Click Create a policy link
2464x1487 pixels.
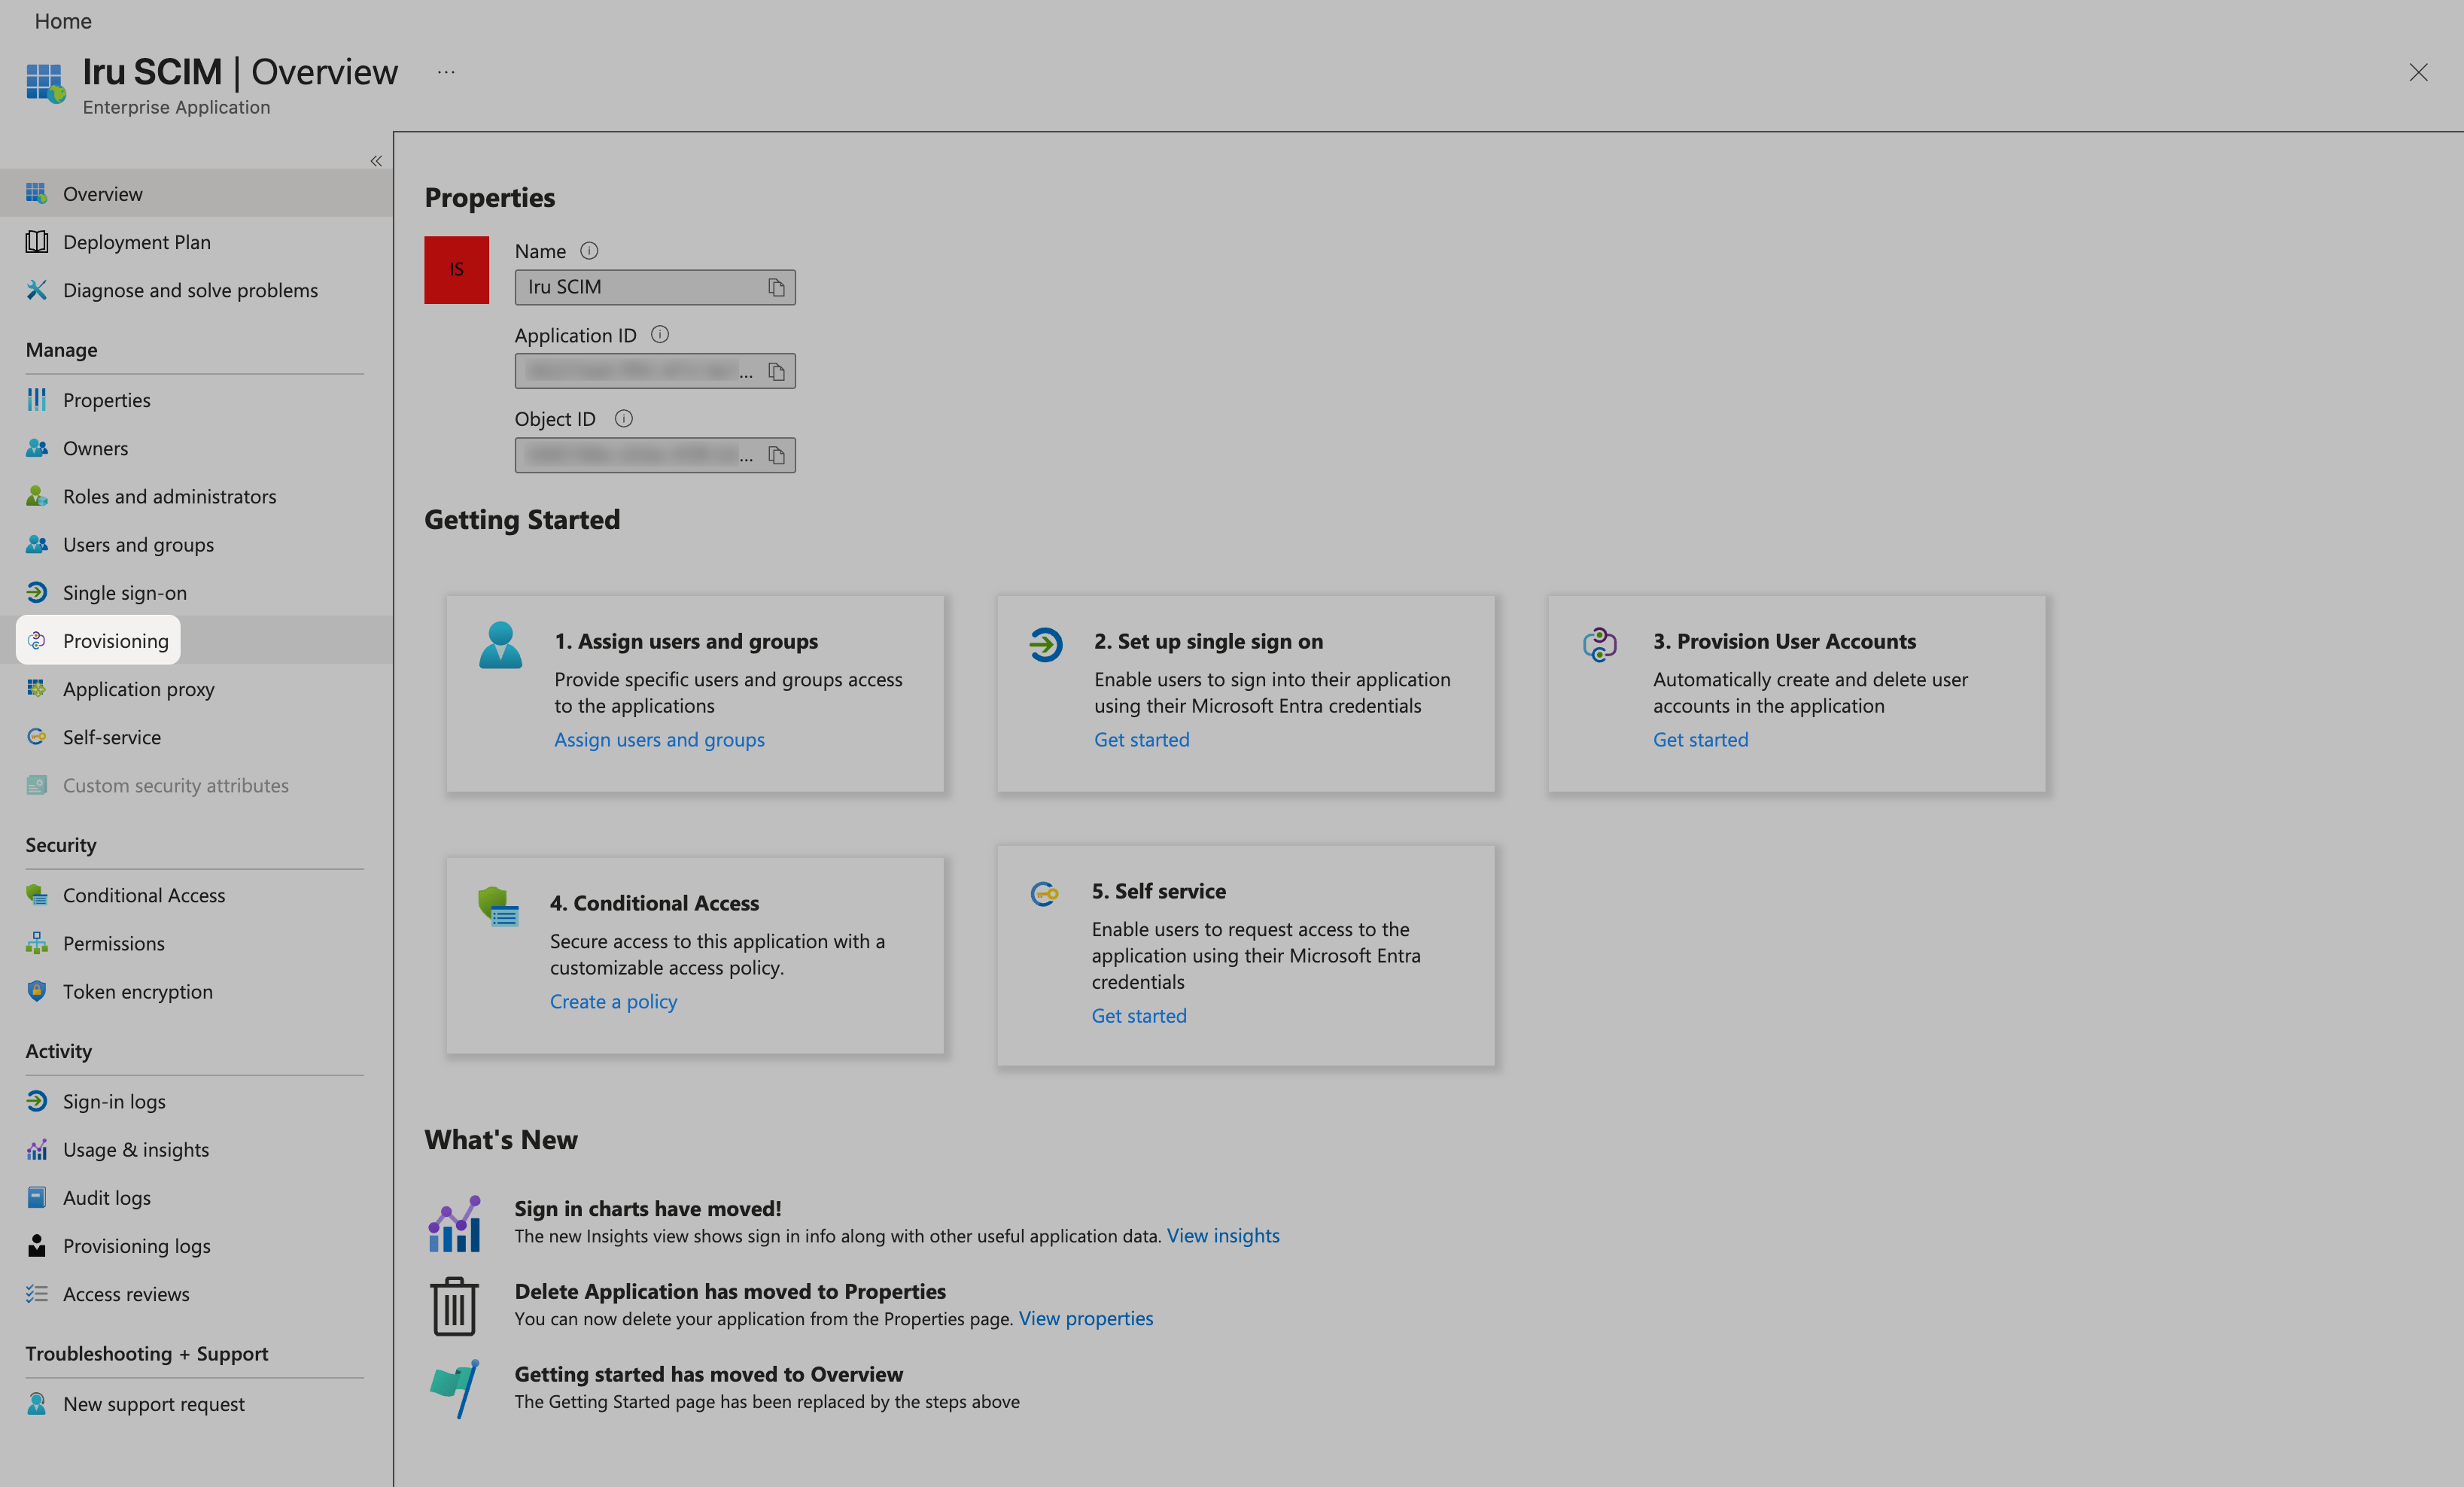tap(613, 1001)
